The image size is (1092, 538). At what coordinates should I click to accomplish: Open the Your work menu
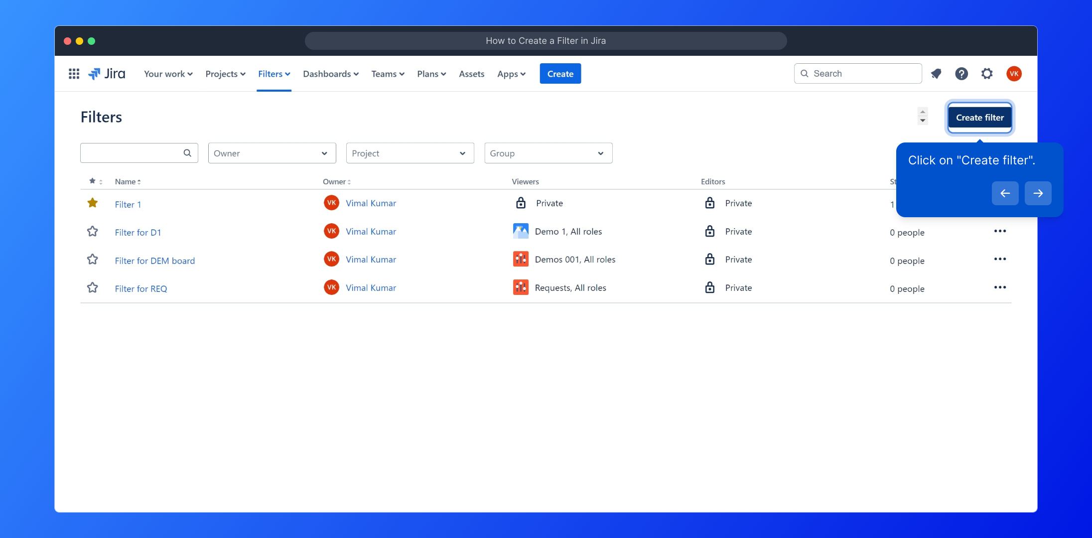click(168, 74)
